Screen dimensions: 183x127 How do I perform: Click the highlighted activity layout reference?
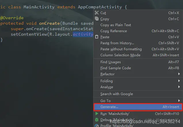click(x=83, y=34)
